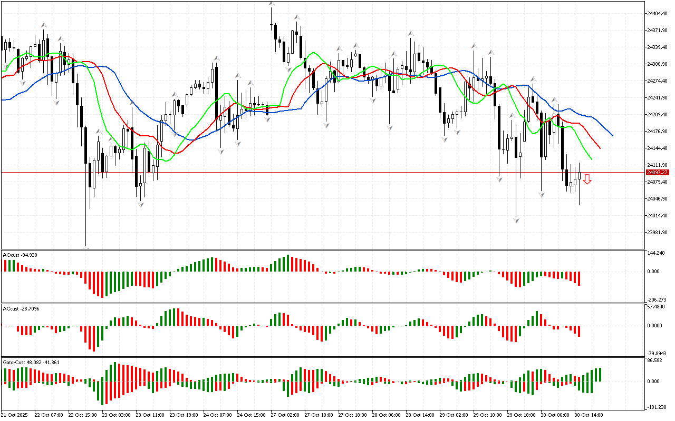The height and width of the screenshot is (421, 675).
Task: Select the blue Alligator jaw line's right end
Action: point(612,135)
